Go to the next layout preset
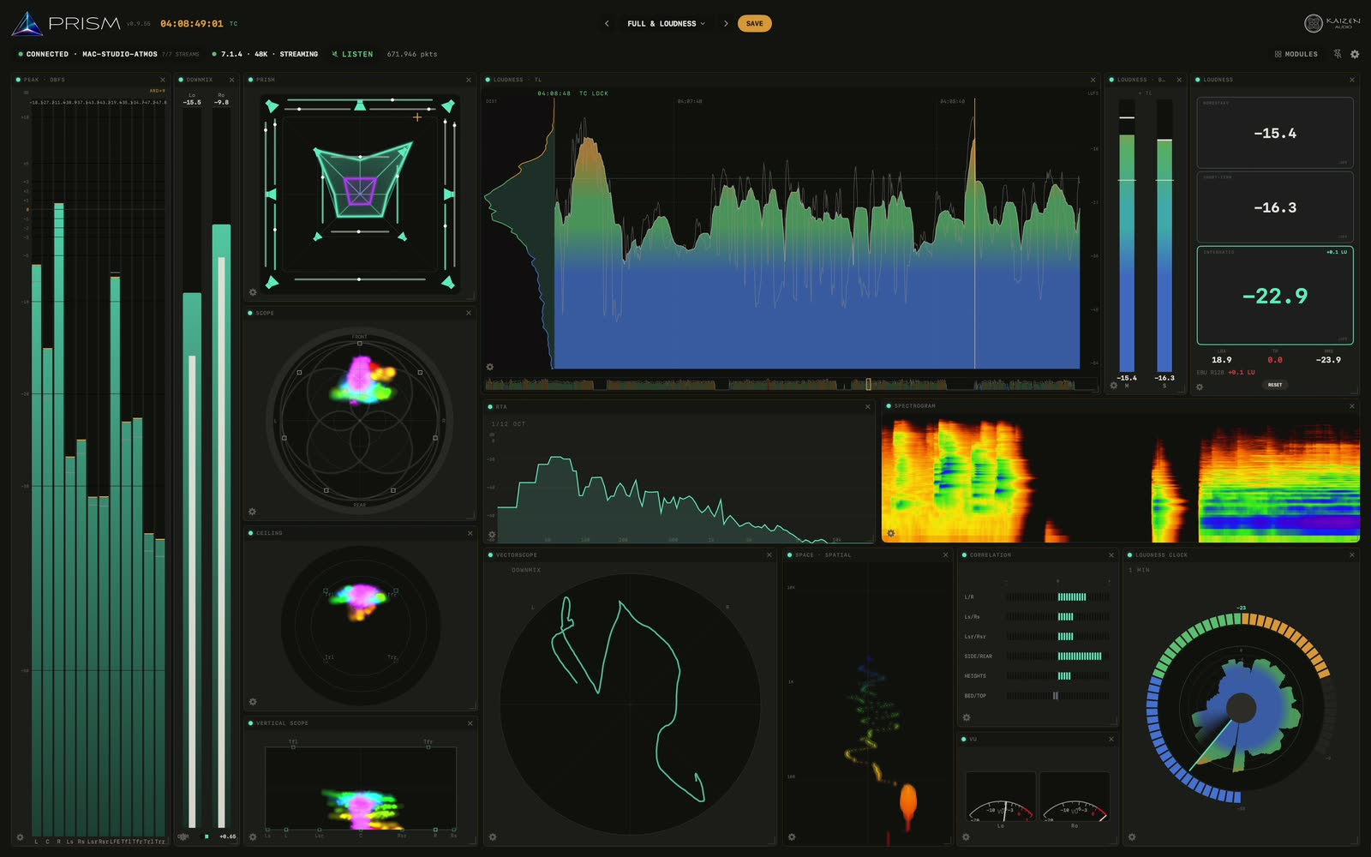 [726, 23]
